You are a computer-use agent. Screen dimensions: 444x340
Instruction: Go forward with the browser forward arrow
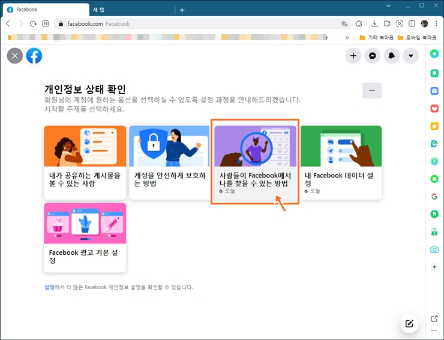[x=21, y=24]
